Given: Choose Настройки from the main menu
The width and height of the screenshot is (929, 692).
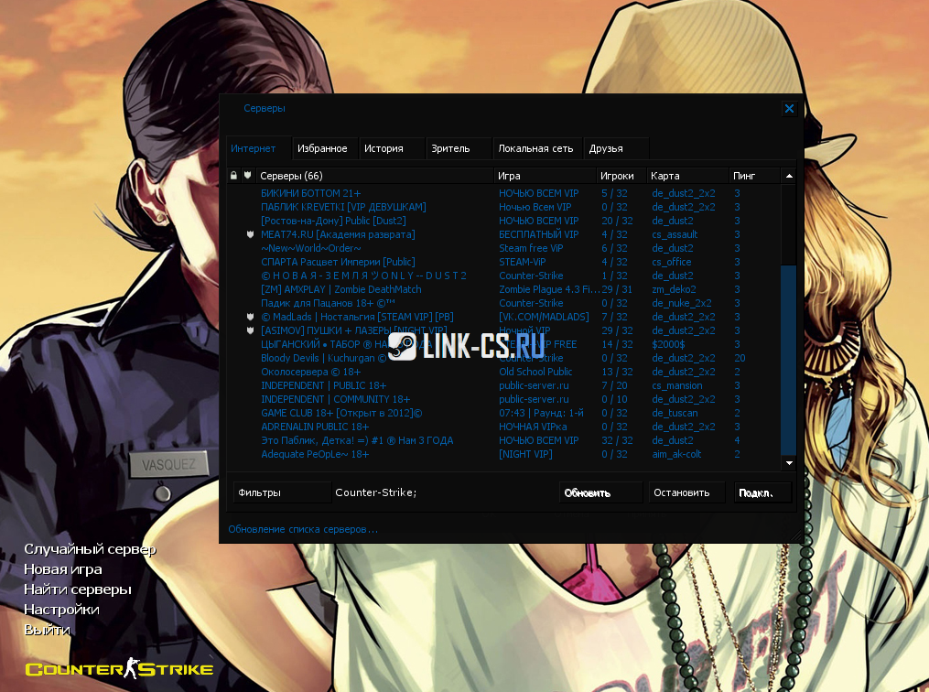Looking at the screenshot, I should (x=61, y=610).
